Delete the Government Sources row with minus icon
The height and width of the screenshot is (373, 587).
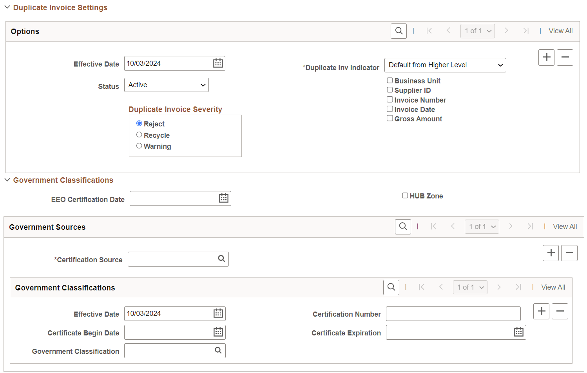[x=569, y=253]
